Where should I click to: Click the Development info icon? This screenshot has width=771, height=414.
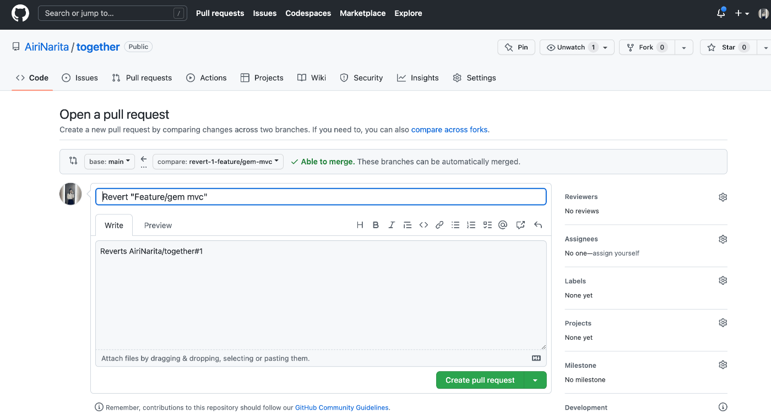point(723,407)
